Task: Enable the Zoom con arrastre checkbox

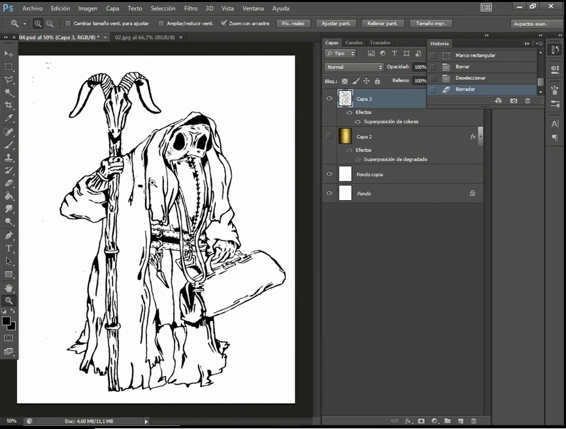Action: pos(224,24)
